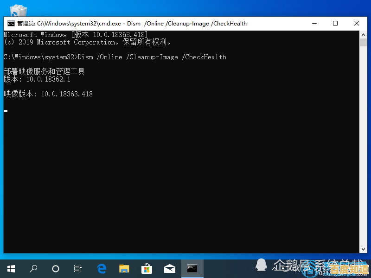Open QQ from the system tray
Screen dimensions: 371x278
[261, 265]
